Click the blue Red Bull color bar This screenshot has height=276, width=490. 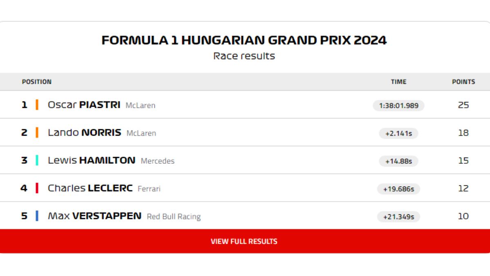pyautogui.click(x=37, y=216)
